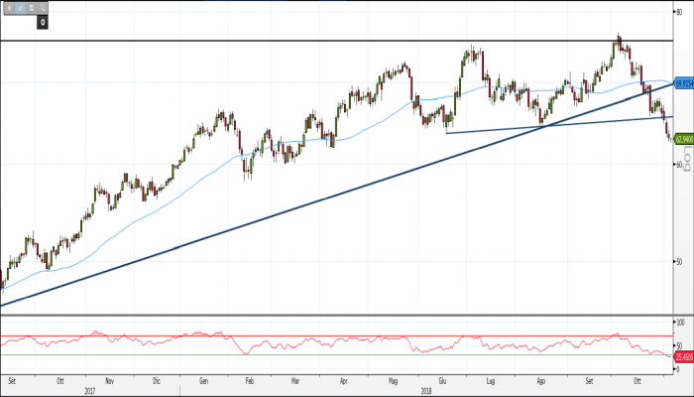Click the Gen month label on time axis

click(203, 380)
